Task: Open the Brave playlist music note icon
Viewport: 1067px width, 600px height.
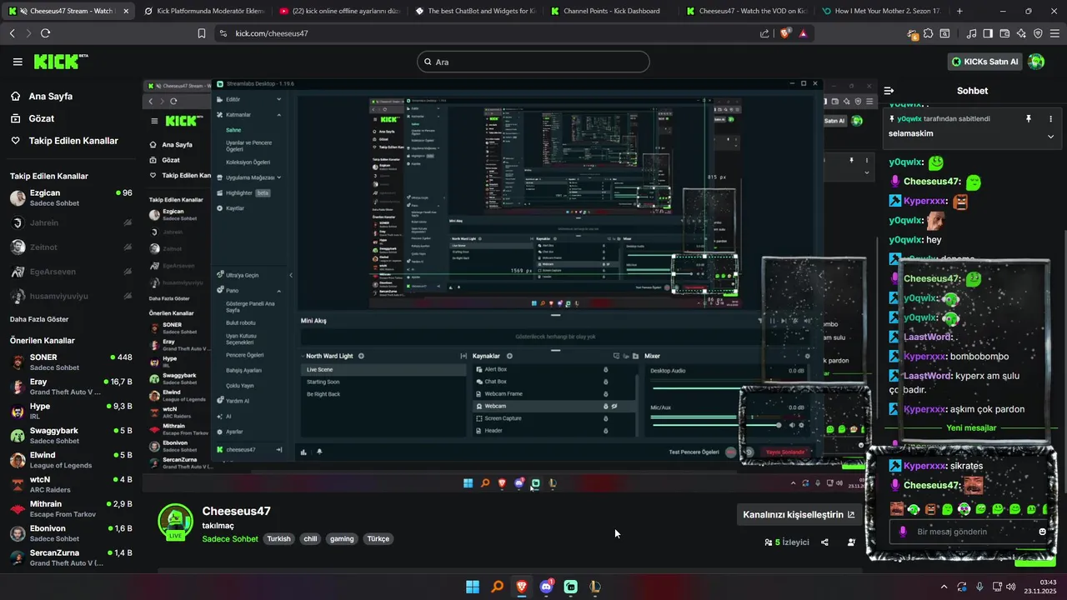Action: (971, 33)
